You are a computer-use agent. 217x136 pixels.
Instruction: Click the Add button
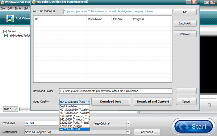(185, 12)
